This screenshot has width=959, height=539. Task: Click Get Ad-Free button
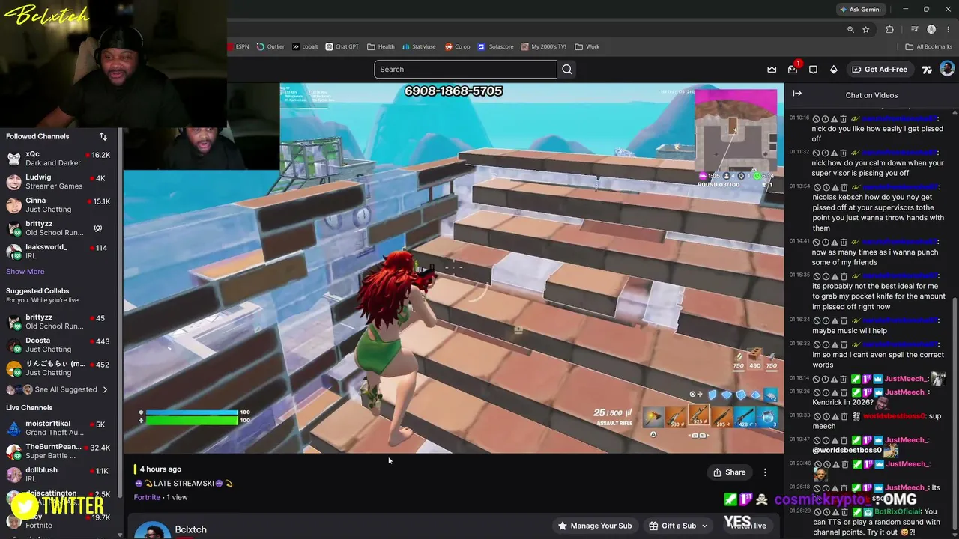coord(880,70)
